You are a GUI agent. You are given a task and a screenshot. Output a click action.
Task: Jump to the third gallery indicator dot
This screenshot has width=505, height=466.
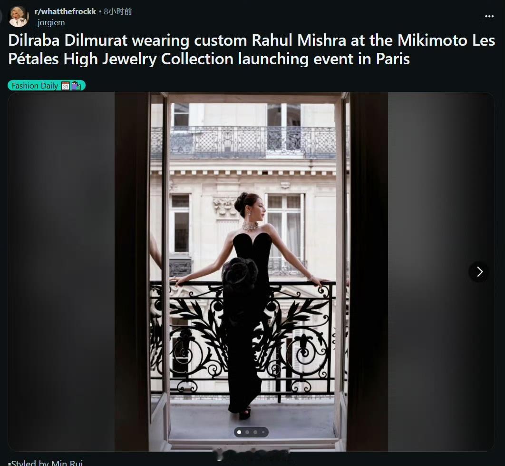point(255,432)
